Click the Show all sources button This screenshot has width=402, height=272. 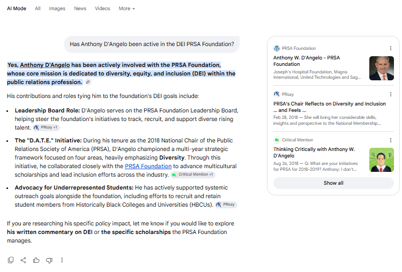(333, 183)
